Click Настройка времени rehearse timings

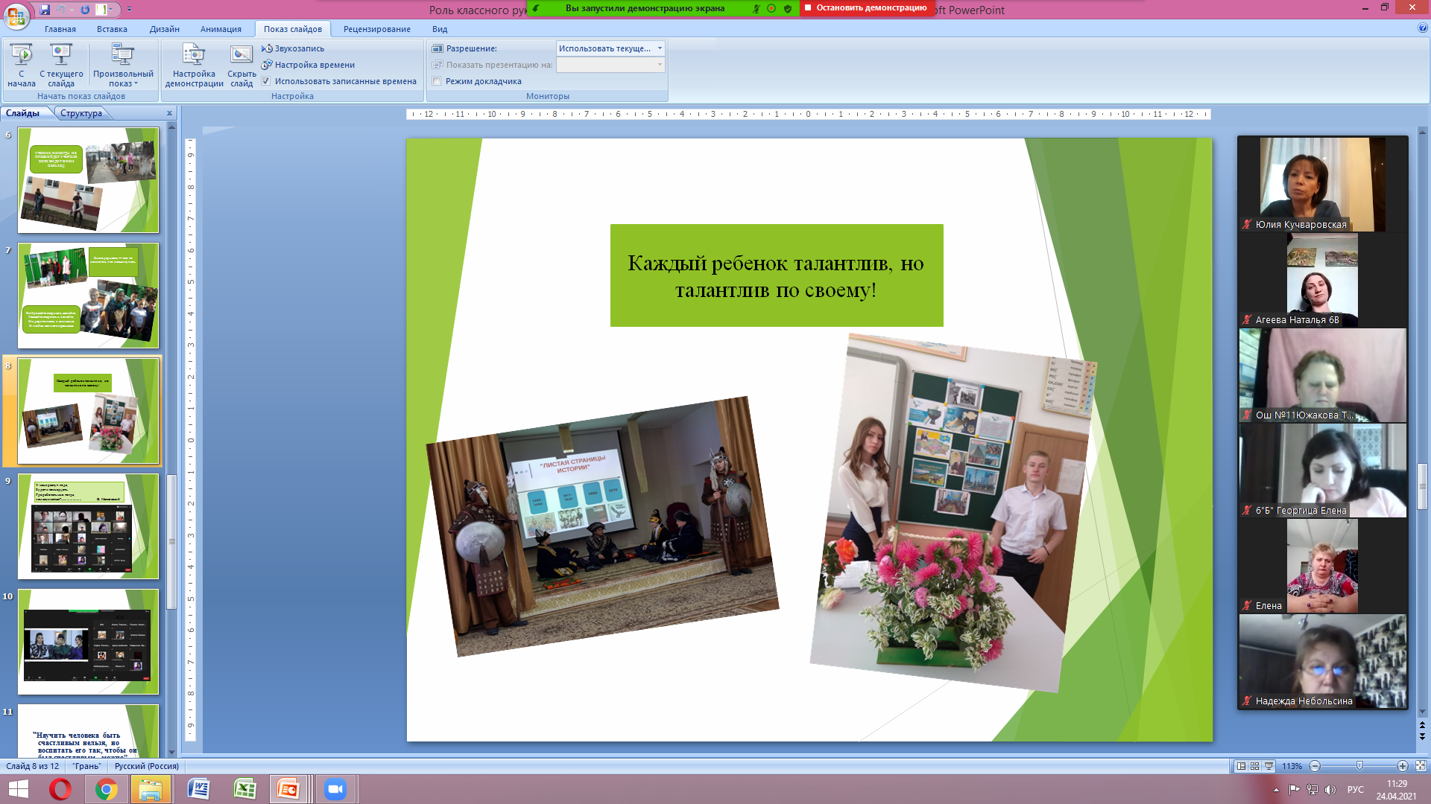coord(314,65)
